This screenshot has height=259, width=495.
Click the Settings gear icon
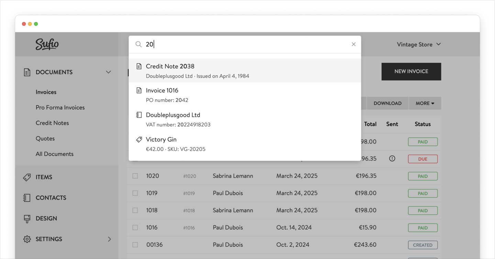[x=27, y=239]
